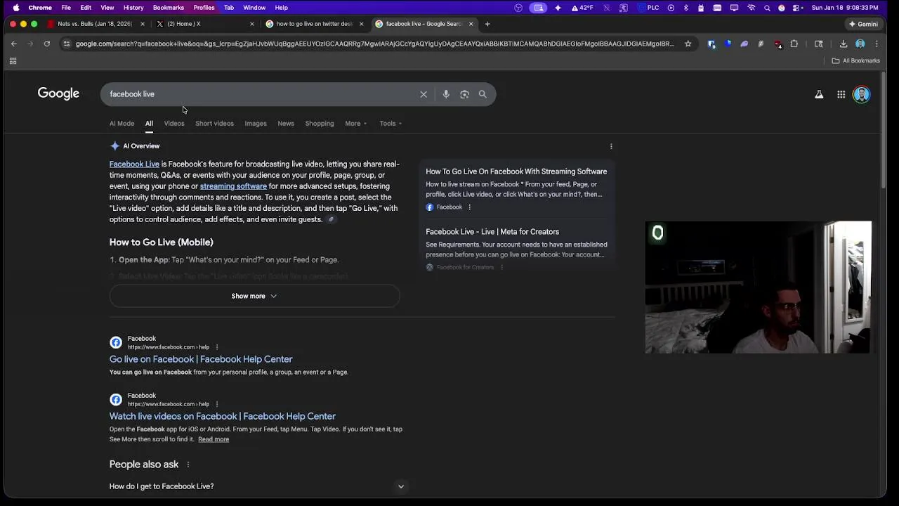Click the magnifier search submit icon

click(483, 94)
